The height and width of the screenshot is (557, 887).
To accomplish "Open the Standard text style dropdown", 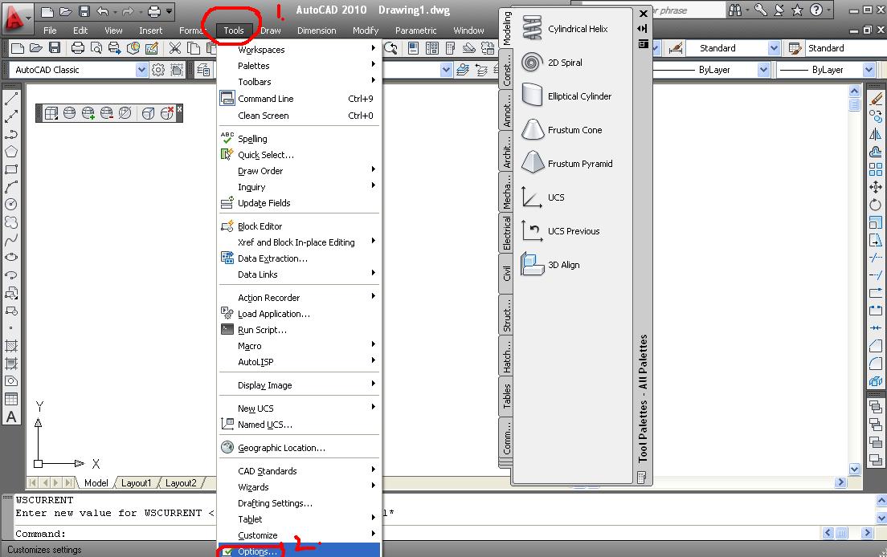I will pos(774,49).
